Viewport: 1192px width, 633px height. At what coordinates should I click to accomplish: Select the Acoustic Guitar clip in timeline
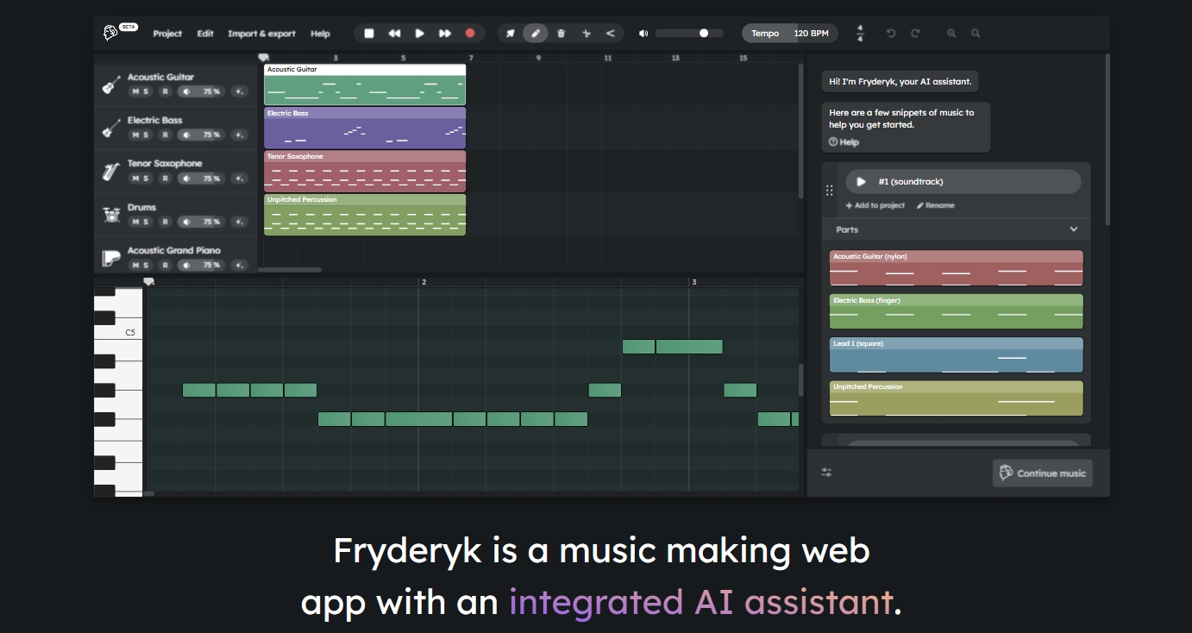(365, 85)
